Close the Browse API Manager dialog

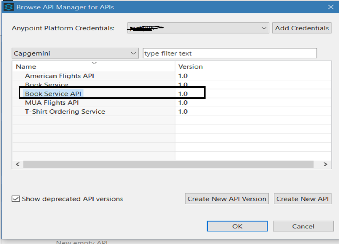click(331, 7)
